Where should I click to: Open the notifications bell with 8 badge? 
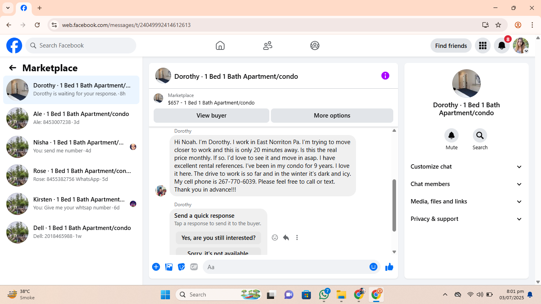(502, 46)
